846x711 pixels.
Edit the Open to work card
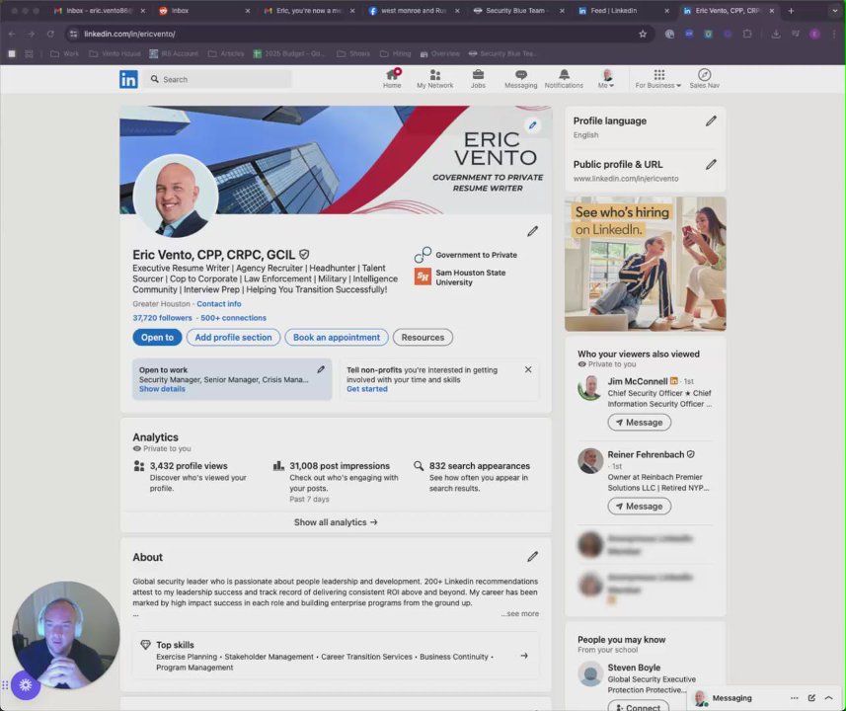click(321, 369)
